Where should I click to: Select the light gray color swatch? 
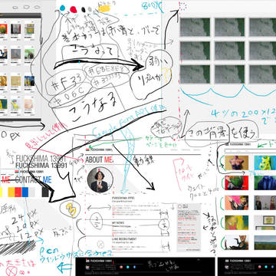point(32,192)
